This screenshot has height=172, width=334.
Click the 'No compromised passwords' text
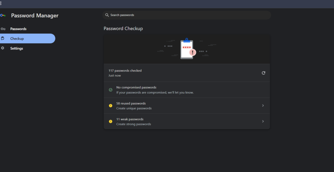tap(136, 88)
